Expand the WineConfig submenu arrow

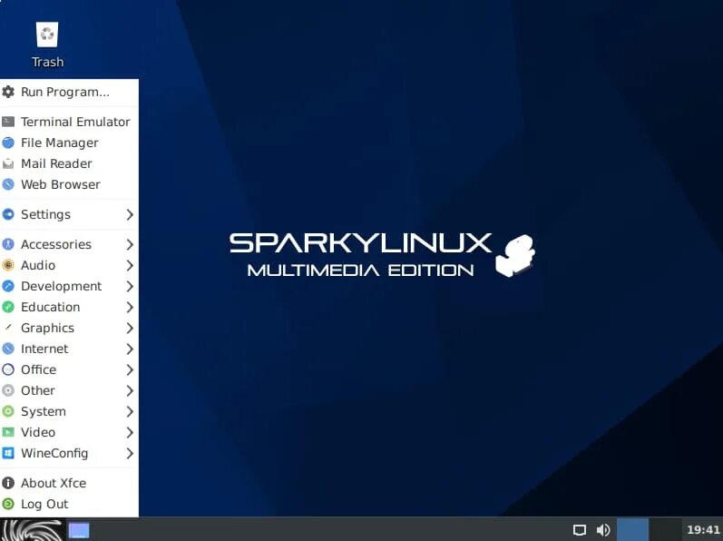pos(130,453)
